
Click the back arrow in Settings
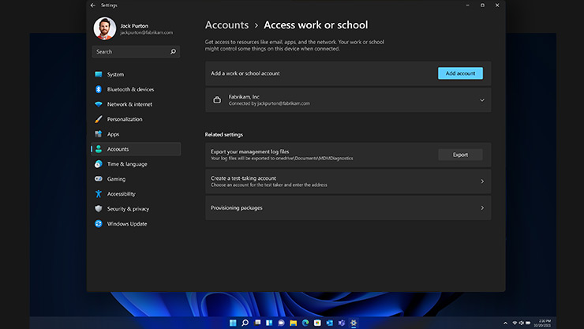(93, 5)
